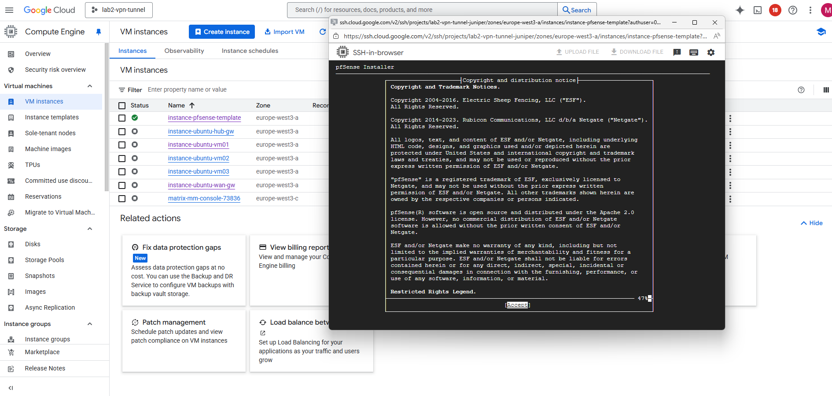The height and width of the screenshot is (396, 832).
Task: Check the instance-pfsense-template row checkbox
Action: pyautogui.click(x=122, y=118)
